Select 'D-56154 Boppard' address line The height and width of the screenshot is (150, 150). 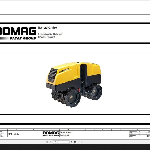coord(47,37)
